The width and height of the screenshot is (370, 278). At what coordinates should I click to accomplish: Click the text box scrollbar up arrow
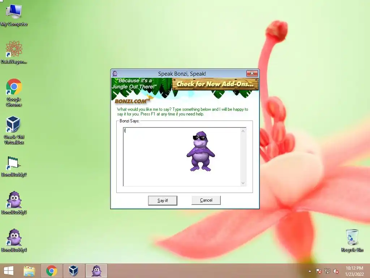[243, 131]
